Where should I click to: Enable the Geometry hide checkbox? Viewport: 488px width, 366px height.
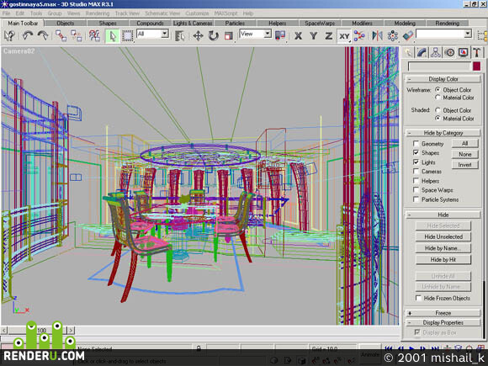pyautogui.click(x=416, y=144)
